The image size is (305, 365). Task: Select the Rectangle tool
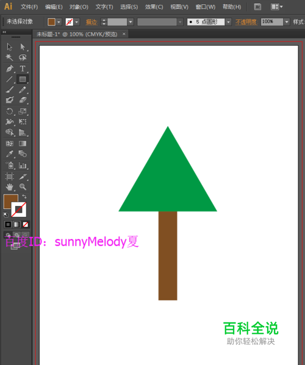point(23,79)
